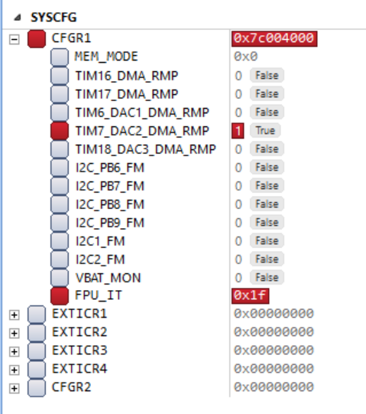Image resolution: width=366 pixels, height=414 pixels.
Task: Click the EXTICR2 register icon
Action: pyautogui.click(x=37, y=333)
